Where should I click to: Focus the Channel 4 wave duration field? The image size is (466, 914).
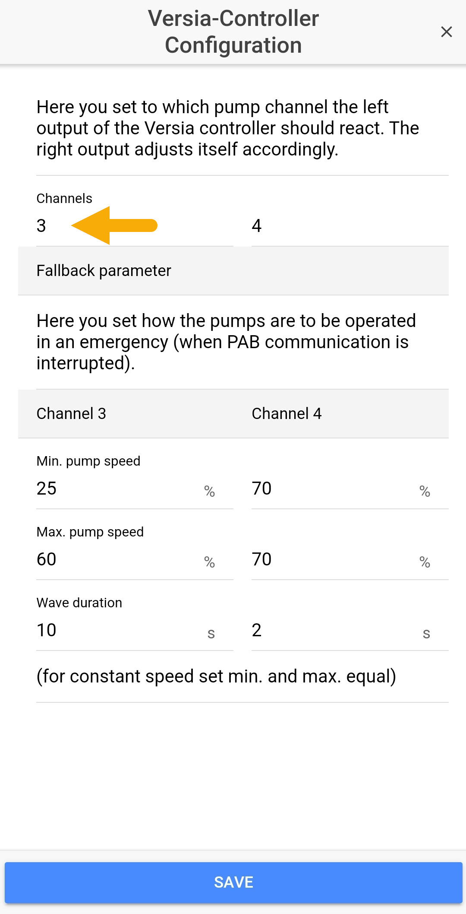tap(332, 631)
